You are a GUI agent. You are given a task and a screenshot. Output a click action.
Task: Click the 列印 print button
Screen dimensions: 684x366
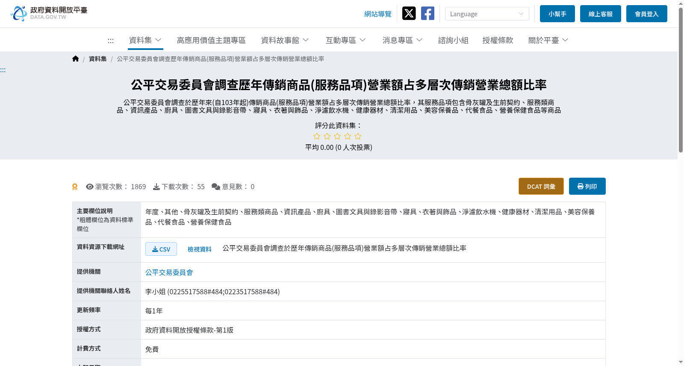click(587, 186)
